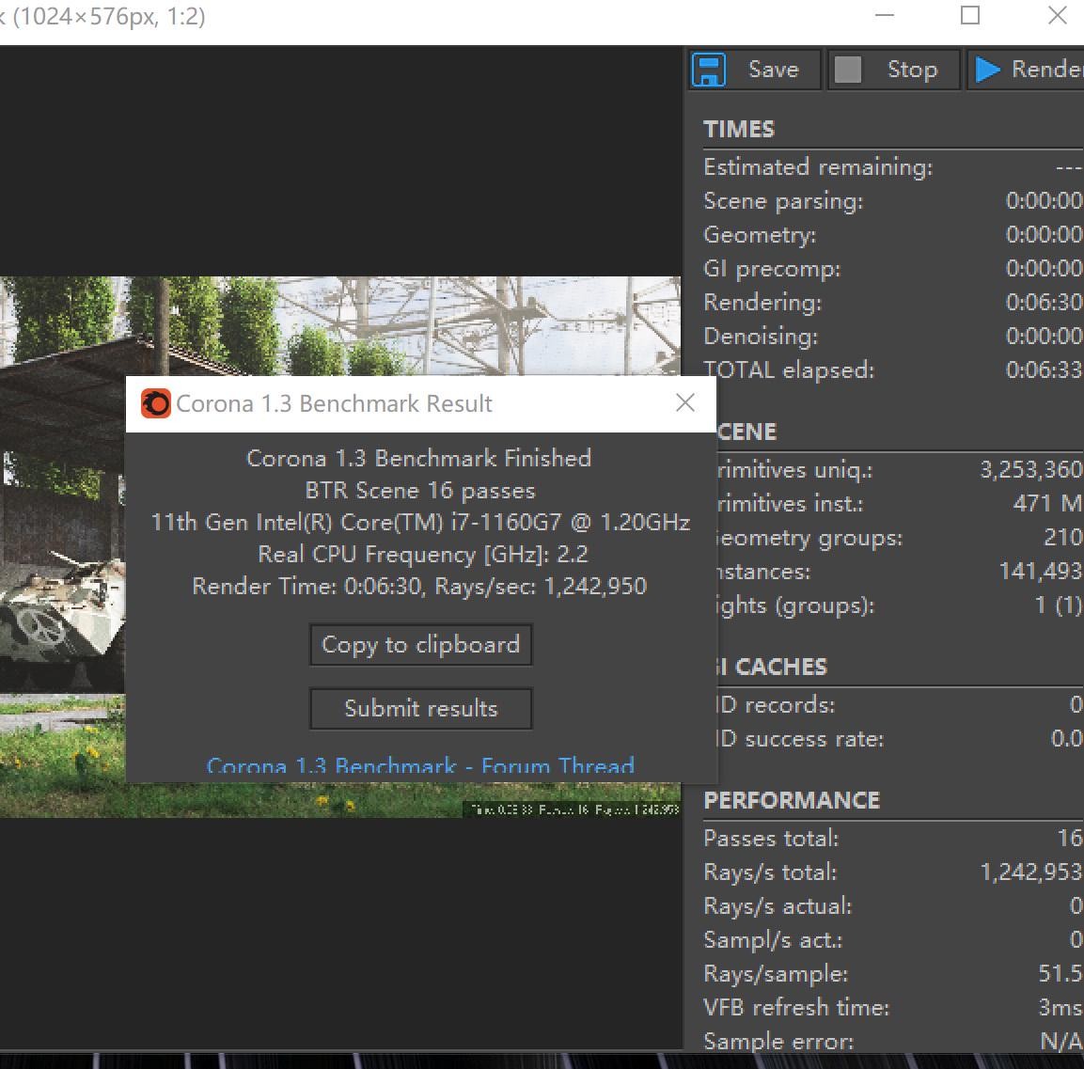Screen dimensions: 1084x1069
Task: Select the TOTAL elapsed time row
Action: [891, 370]
